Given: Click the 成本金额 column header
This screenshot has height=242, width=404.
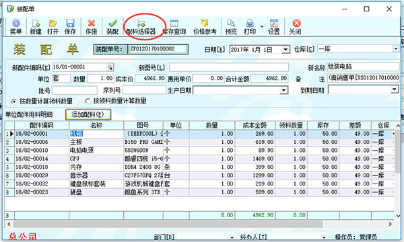Looking at the screenshot, I should 255,126.
